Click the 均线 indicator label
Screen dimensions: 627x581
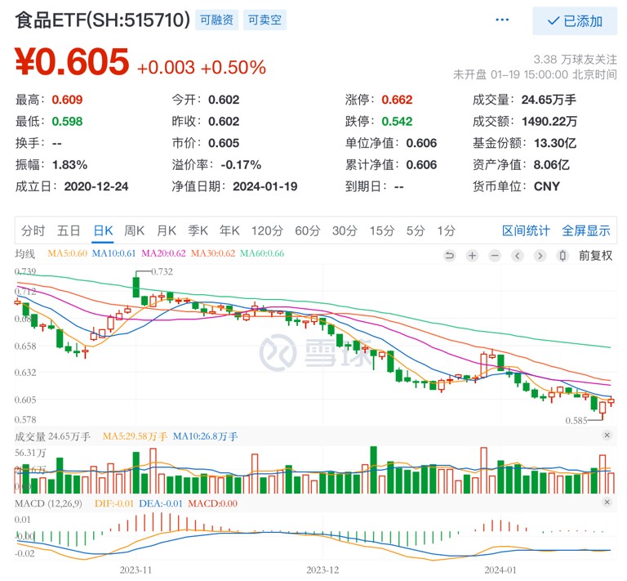(x=24, y=253)
